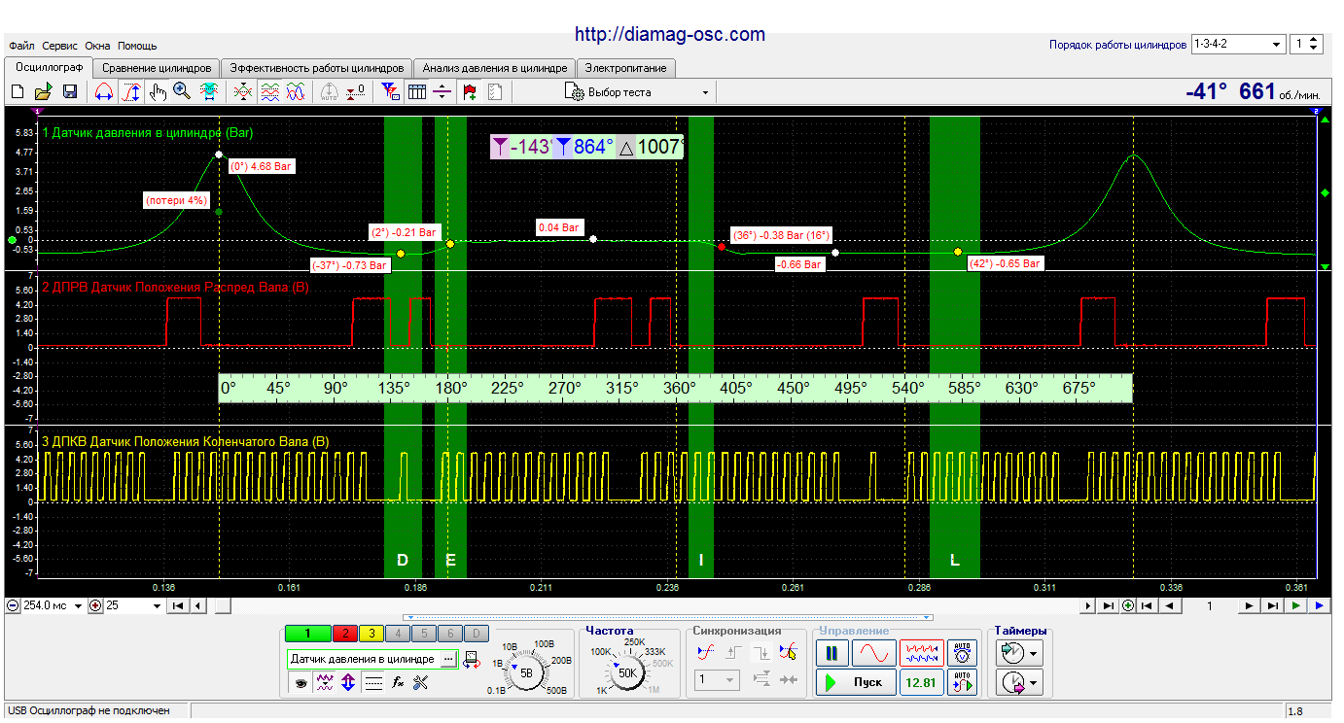Click the red-blue multi-waveform control button
The image size is (1344, 723).
click(x=921, y=652)
